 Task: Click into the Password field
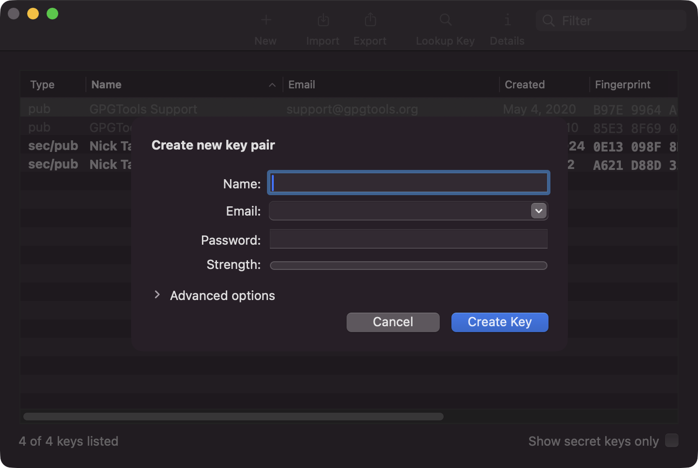pyautogui.click(x=408, y=239)
